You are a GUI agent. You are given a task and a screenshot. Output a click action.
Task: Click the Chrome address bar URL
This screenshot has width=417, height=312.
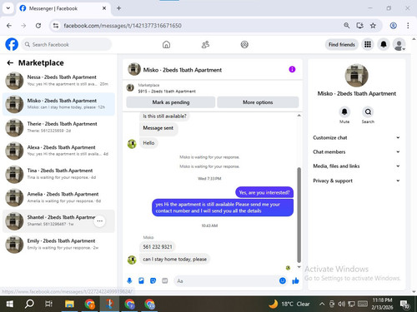coord(123,26)
